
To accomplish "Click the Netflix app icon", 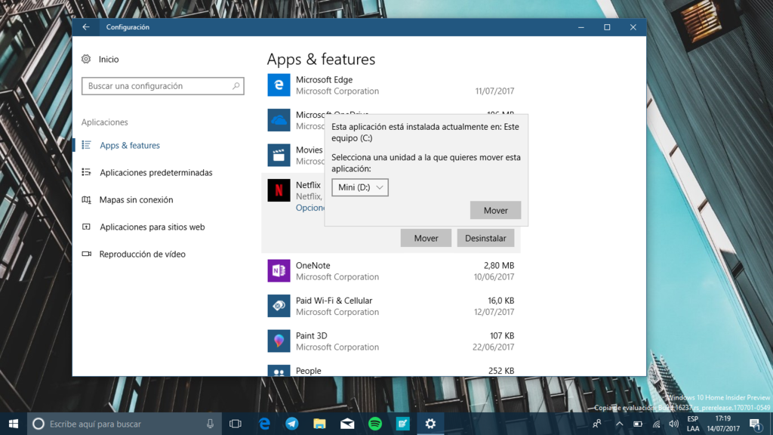I will [279, 190].
